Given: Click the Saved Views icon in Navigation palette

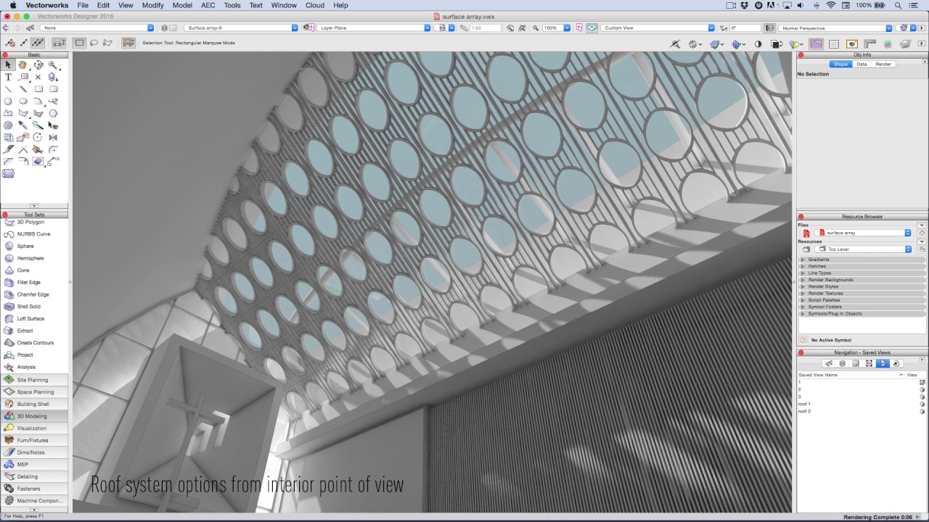Looking at the screenshot, I should [x=883, y=363].
